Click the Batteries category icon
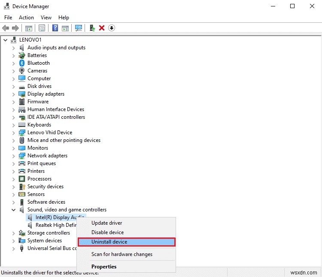322x277 pixels. coord(22,55)
